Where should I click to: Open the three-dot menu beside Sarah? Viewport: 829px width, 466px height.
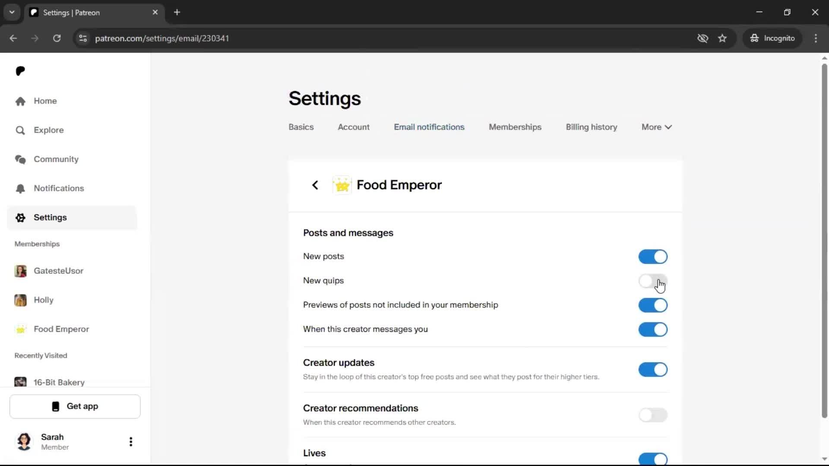click(x=131, y=441)
